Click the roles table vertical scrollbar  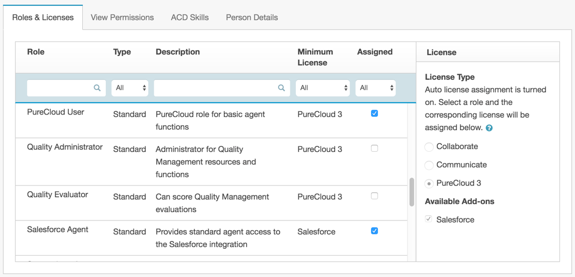click(412, 192)
